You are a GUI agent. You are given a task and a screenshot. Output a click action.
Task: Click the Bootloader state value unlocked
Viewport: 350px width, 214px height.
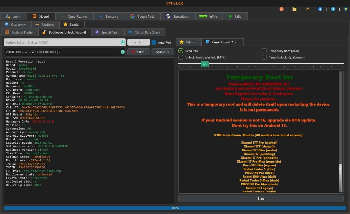[45, 174]
